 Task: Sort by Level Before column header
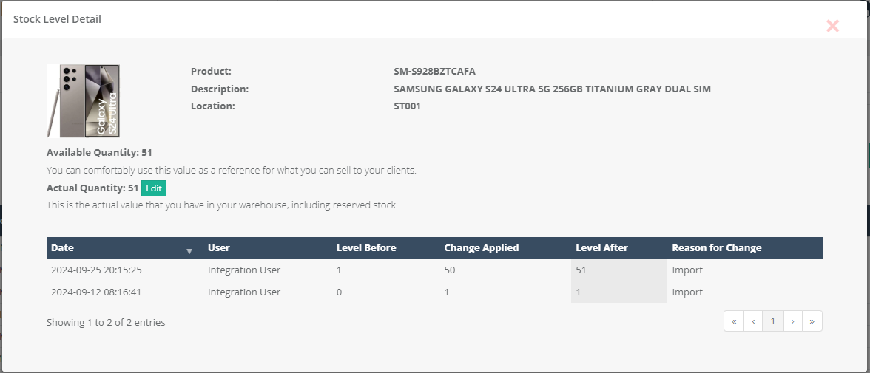[366, 248]
